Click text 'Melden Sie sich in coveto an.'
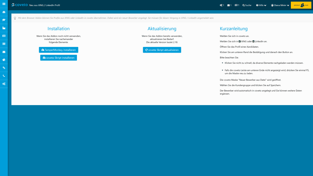 [x=234, y=36]
